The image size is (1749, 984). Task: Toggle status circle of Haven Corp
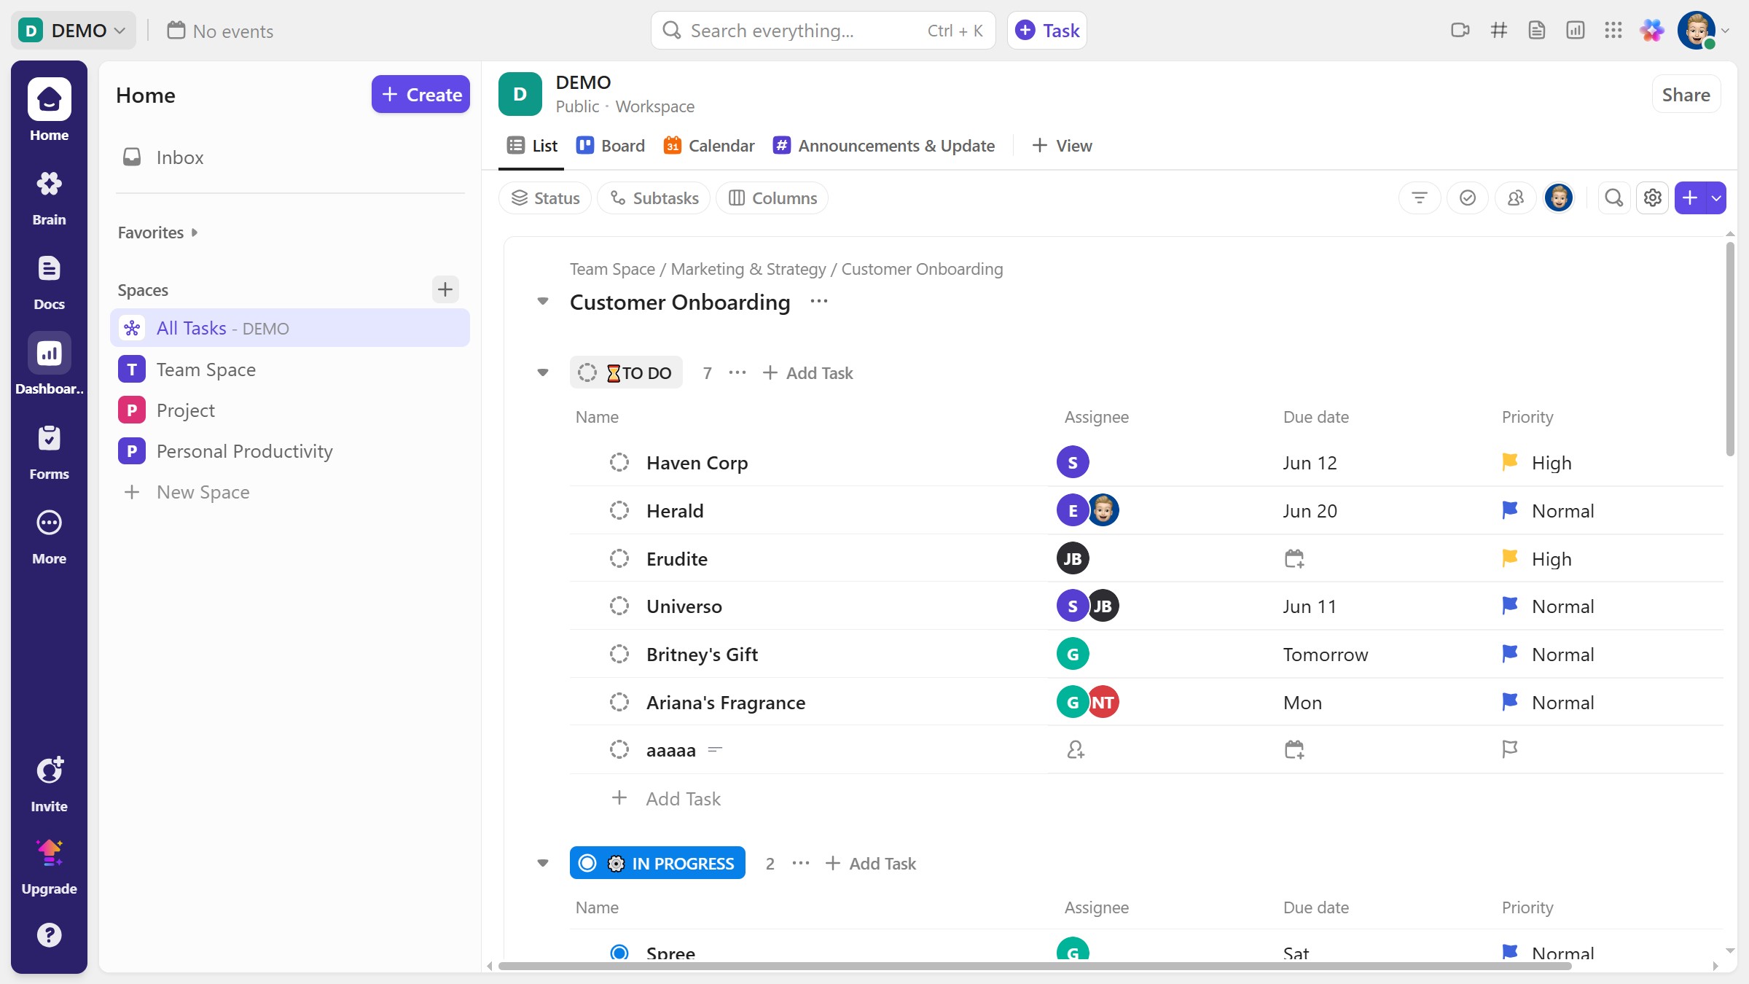[x=619, y=463]
